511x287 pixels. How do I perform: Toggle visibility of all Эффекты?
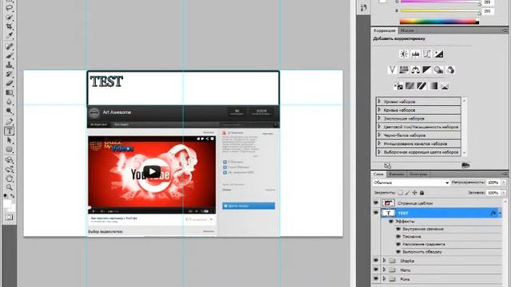click(x=390, y=222)
